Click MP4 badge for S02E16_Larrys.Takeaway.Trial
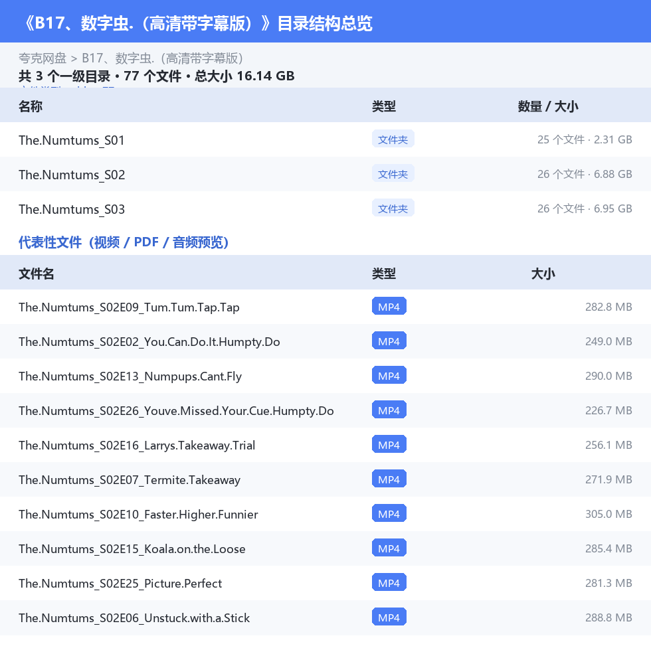Screen dimensions: 651x656 tap(389, 445)
